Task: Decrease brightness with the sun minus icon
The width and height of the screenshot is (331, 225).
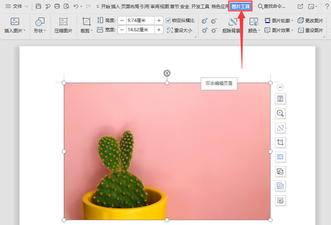Action: click(x=214, y=30)
